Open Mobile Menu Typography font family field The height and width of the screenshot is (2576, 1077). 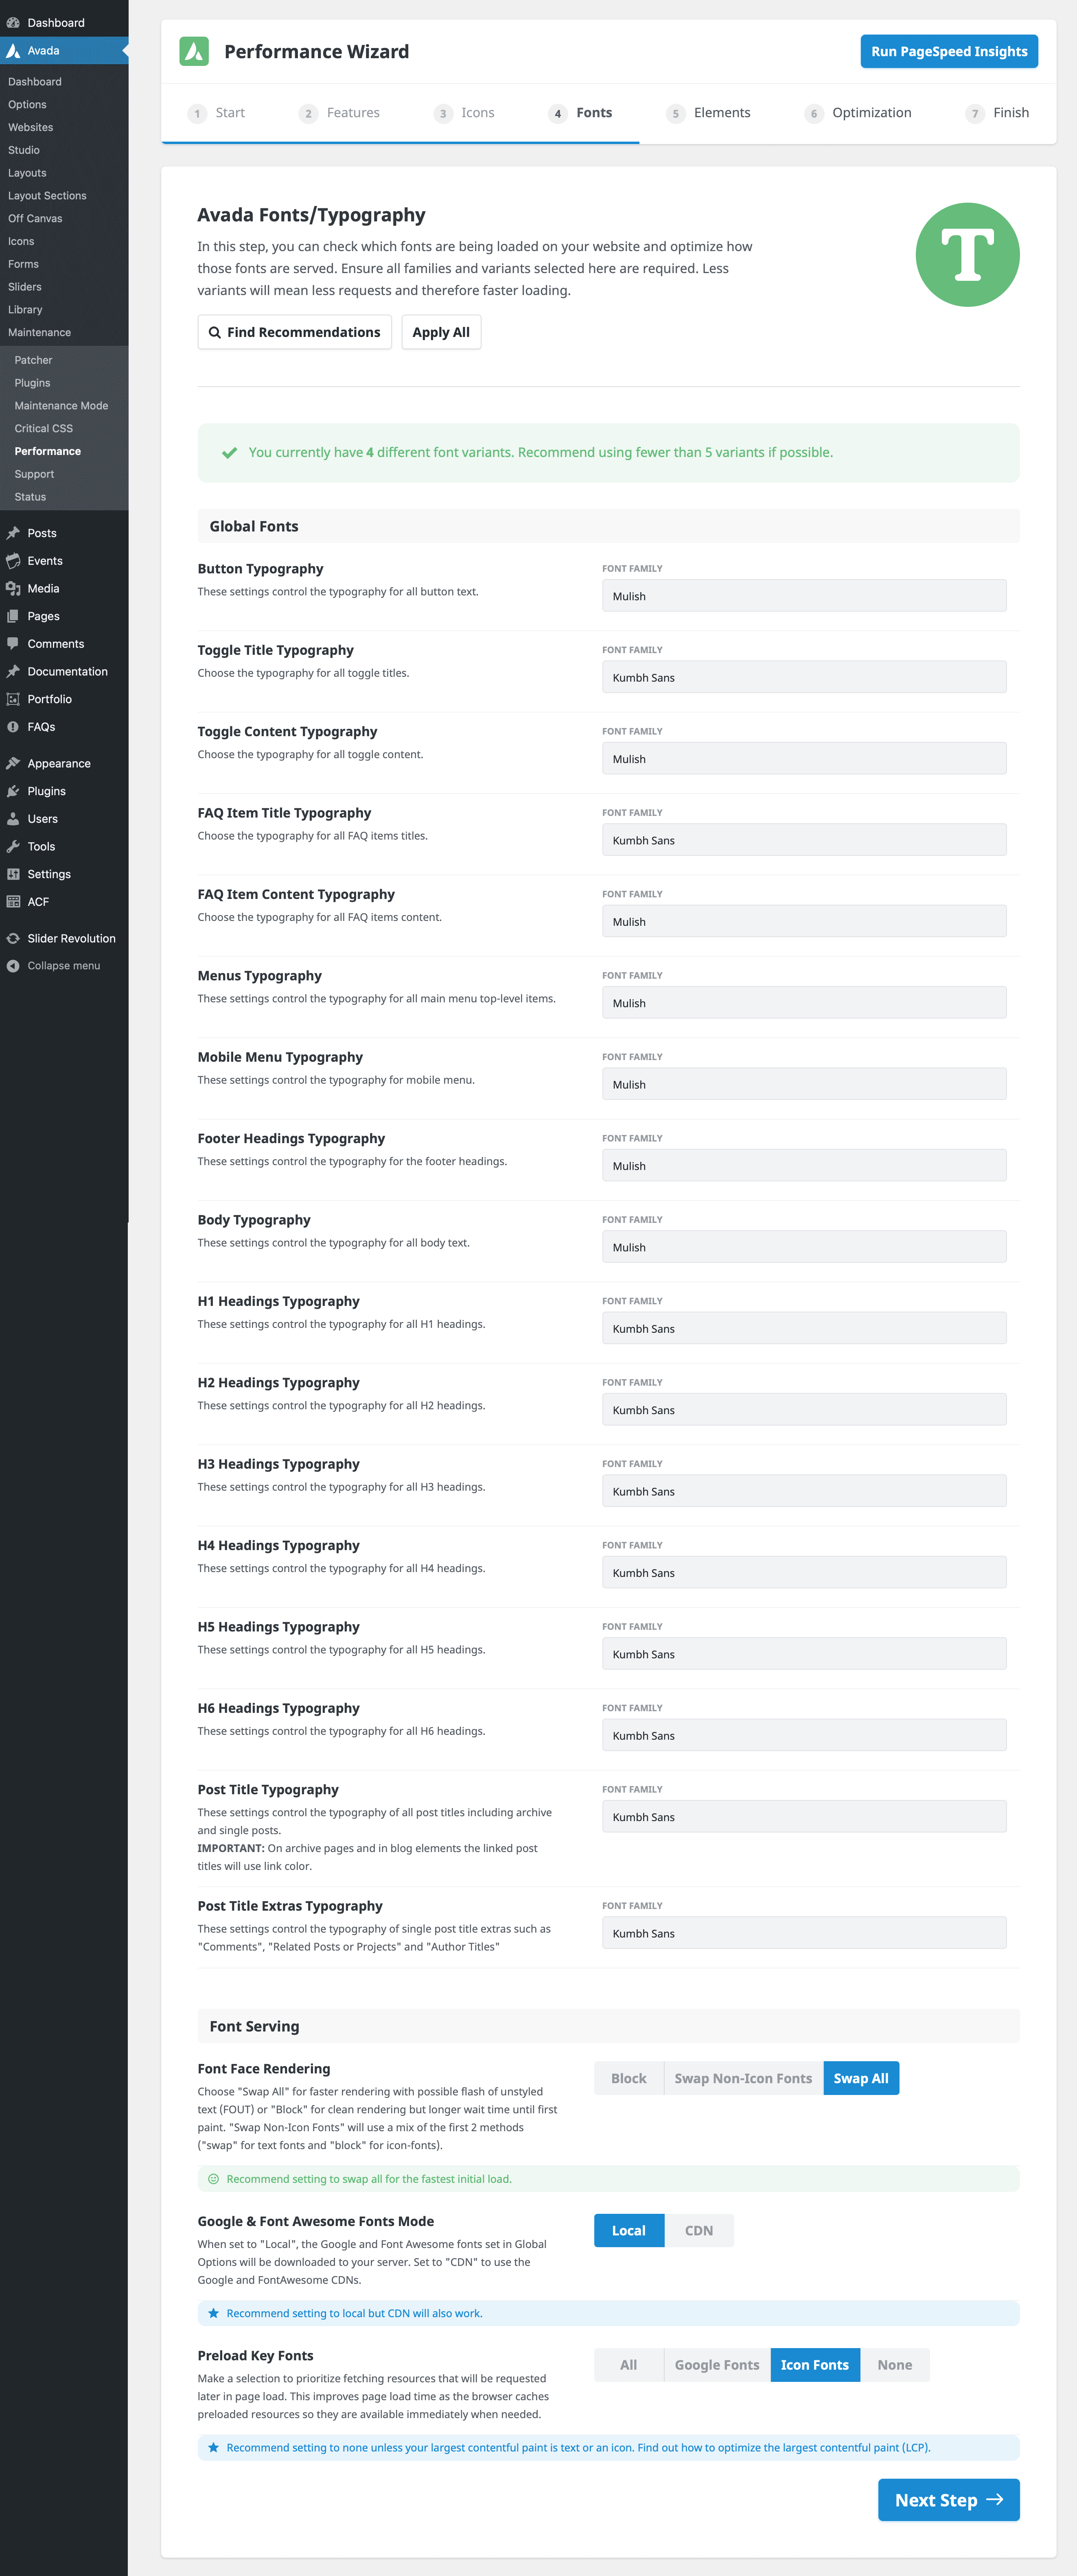804,1084
